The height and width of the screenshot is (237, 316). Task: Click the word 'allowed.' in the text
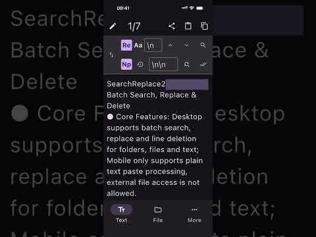(x=121, y=194)
